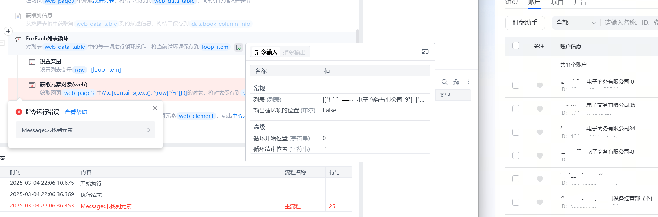Close the 指令运行错误 error popup
This screenshot has width=658, height=217.
[155, 108]
